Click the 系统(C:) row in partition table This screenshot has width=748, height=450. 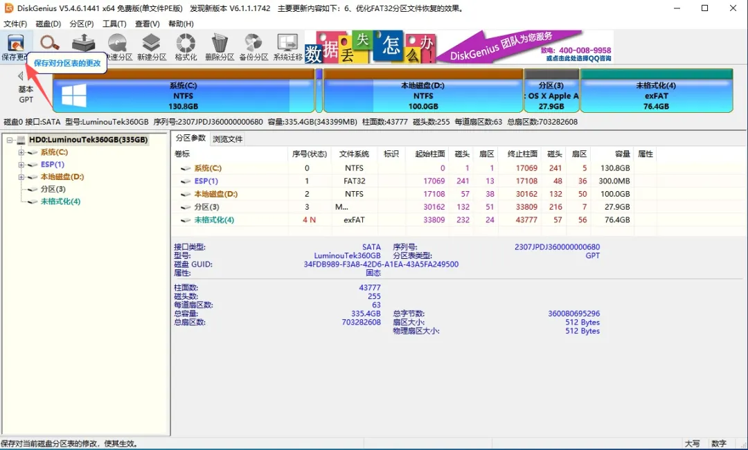(415, 168)
